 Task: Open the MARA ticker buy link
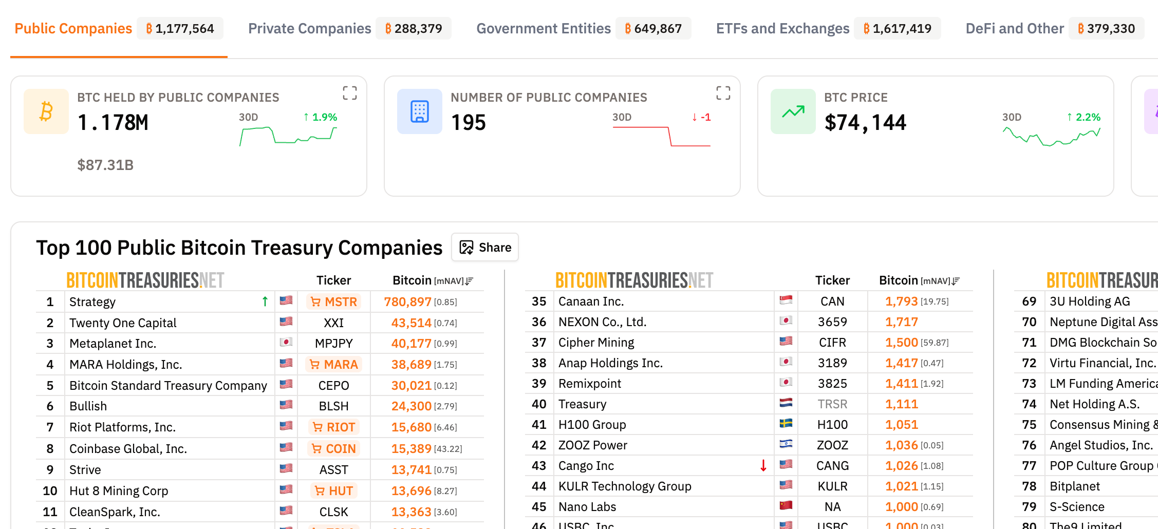(x=334, y=365)
